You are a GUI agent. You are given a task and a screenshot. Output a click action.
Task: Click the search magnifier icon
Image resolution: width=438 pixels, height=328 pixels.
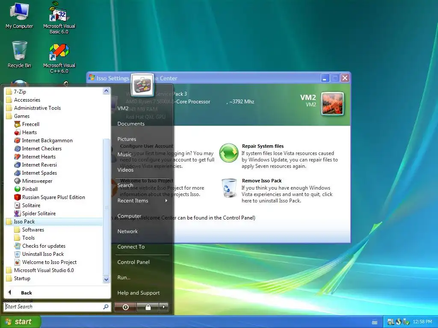point(106,307)
